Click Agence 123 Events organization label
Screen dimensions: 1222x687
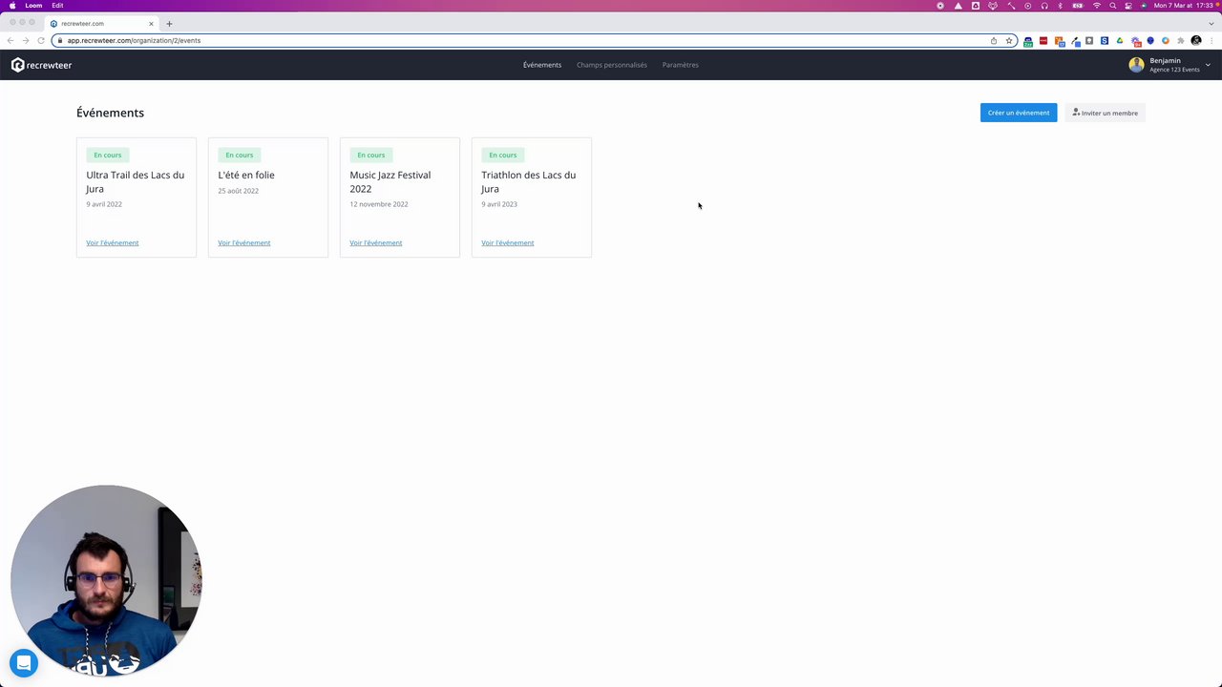click(1175, 70)
